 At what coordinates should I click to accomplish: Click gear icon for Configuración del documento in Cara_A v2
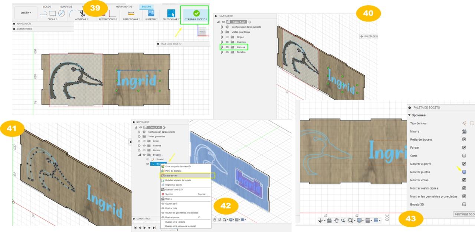[227, 27]
